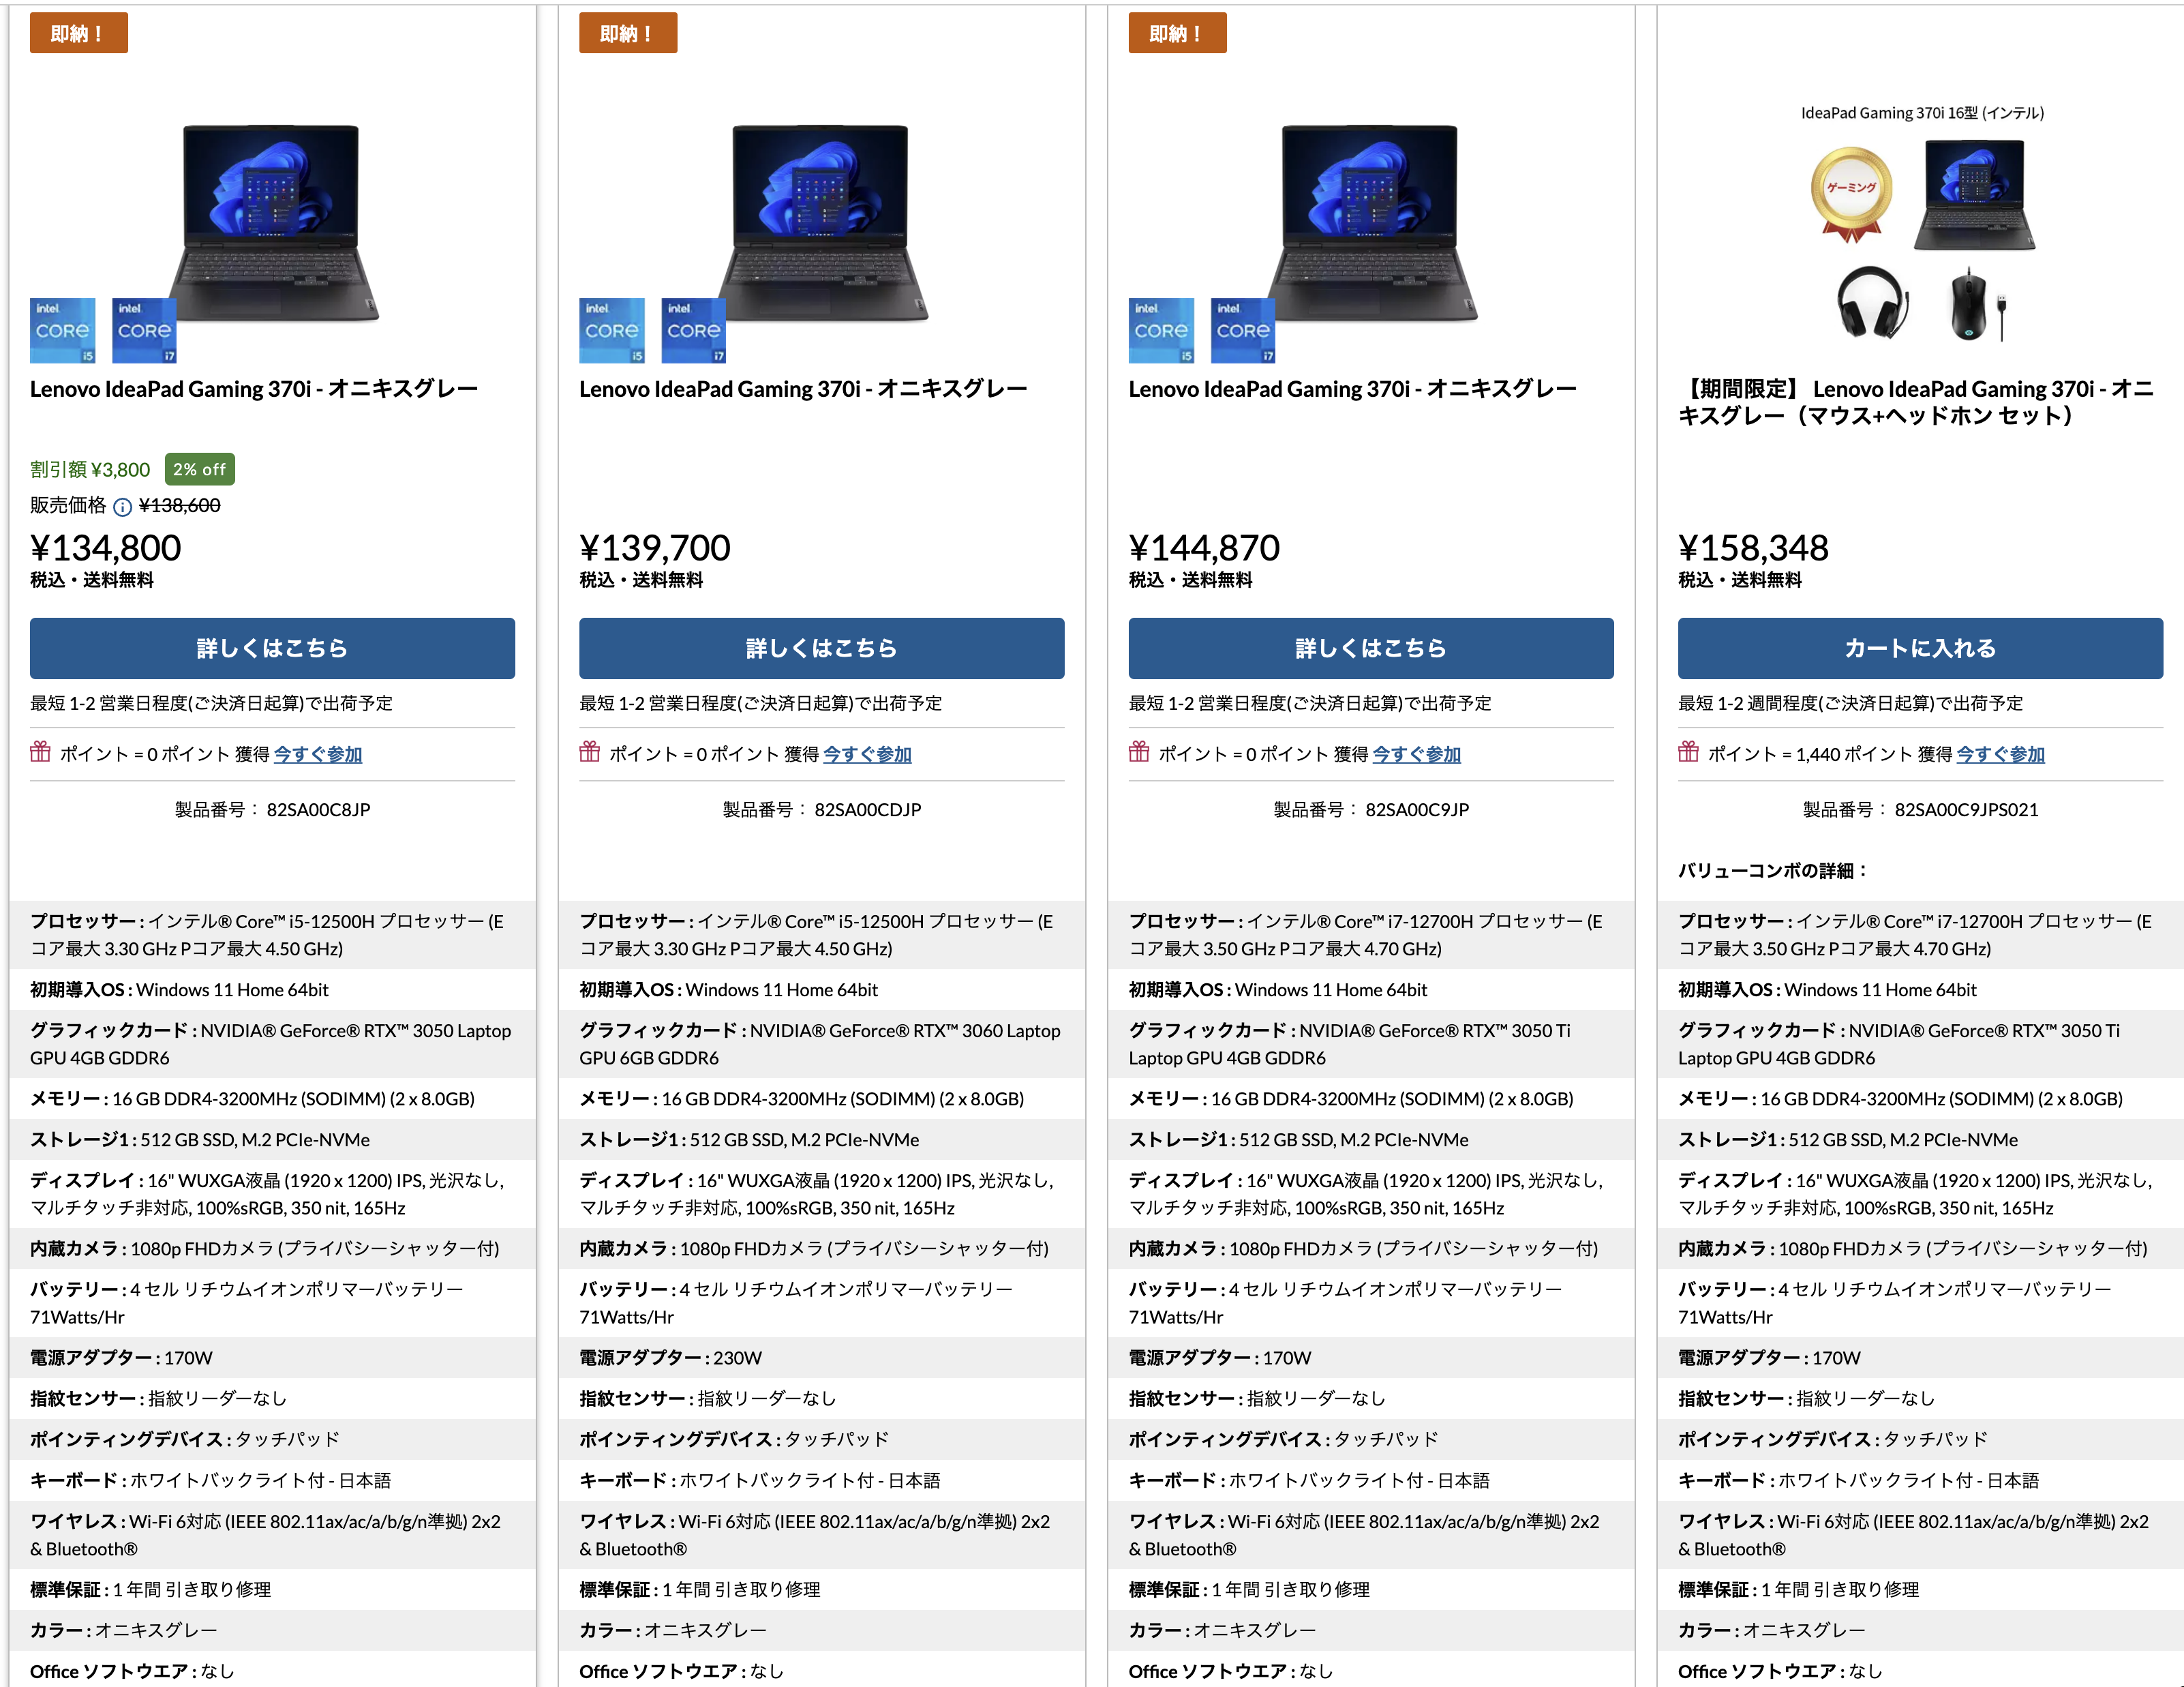
Task: Click 今すぐ参加 link on the 82SA00C9JP card
Action: 1416,754
